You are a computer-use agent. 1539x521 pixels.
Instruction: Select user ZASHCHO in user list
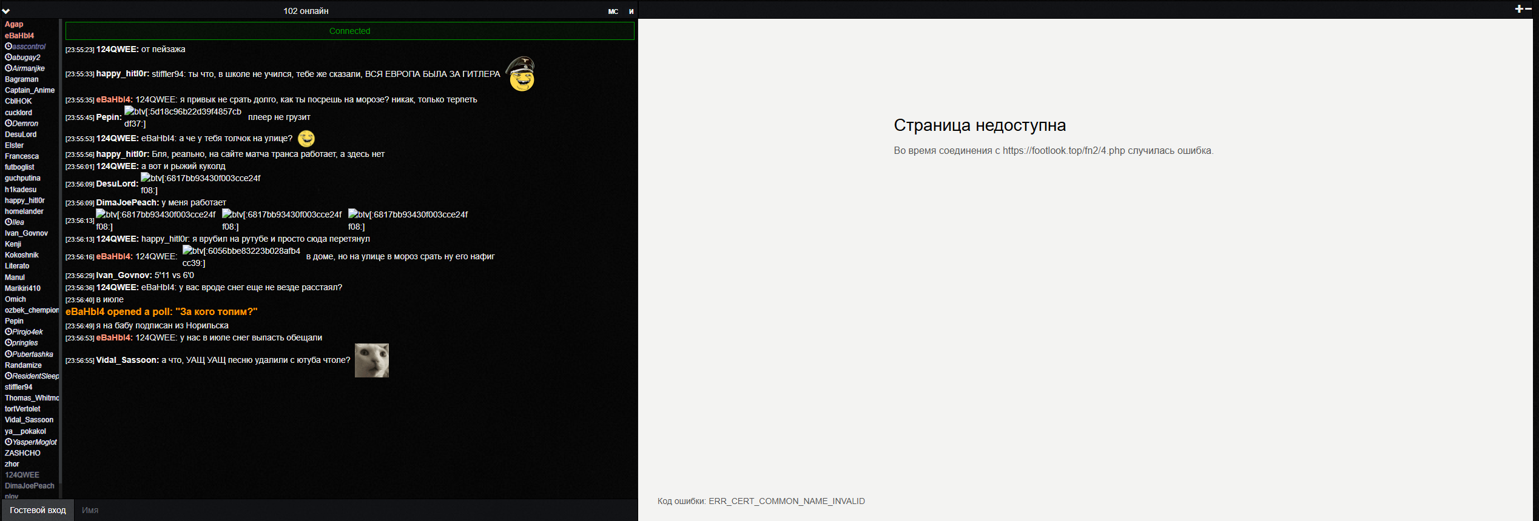click(x=22, y=453)
